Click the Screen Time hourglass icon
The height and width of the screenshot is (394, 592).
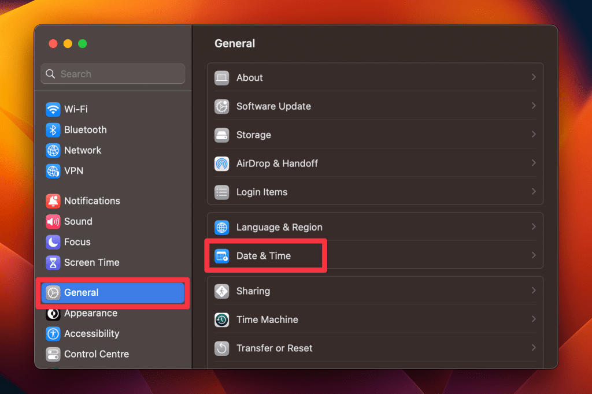click(x=53, y=263)
